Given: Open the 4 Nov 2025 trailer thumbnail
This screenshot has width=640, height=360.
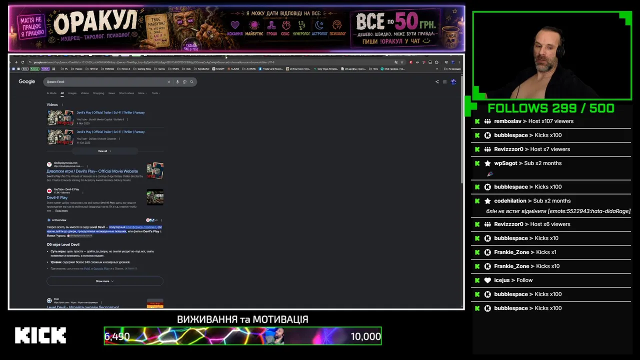Looking at the screenshot, I should 60,118.
